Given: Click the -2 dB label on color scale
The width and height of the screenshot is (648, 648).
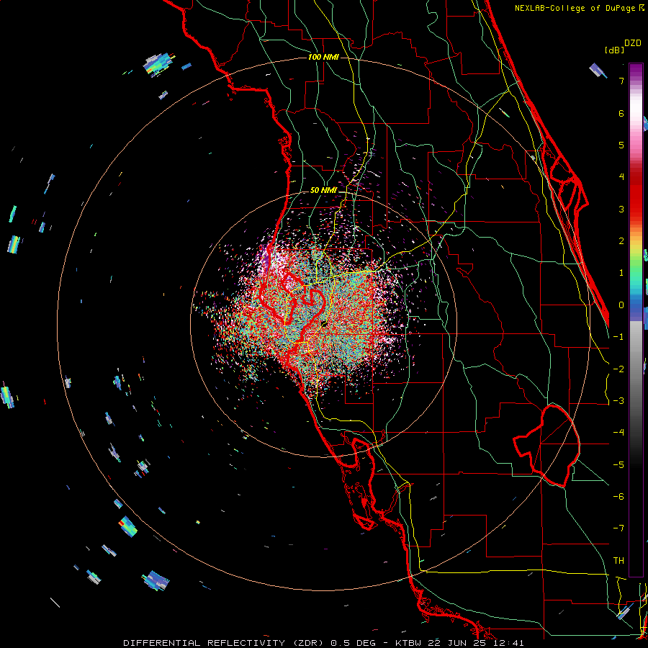Looking at the screenshot, I should [618, 369].
